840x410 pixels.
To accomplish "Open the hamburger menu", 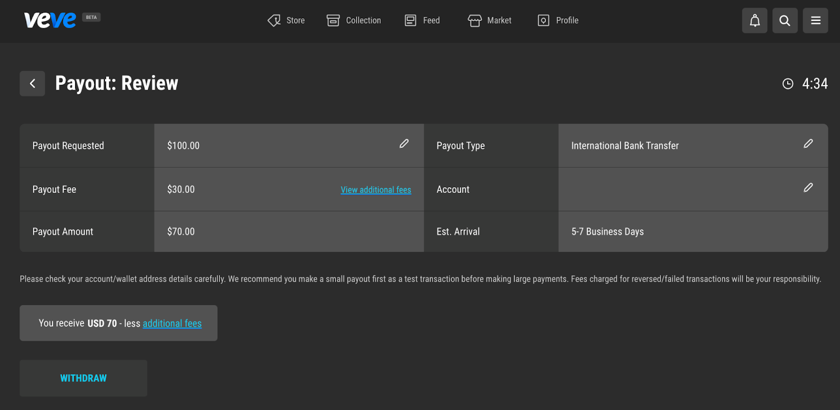I will [x=815, y=20].
